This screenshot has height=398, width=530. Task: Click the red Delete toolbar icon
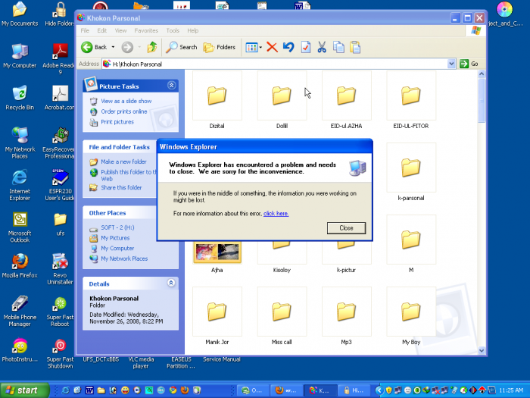[x=272, y=47]
